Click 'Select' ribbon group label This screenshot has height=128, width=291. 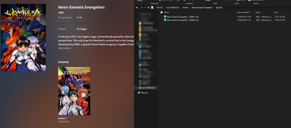coord(256,3)
